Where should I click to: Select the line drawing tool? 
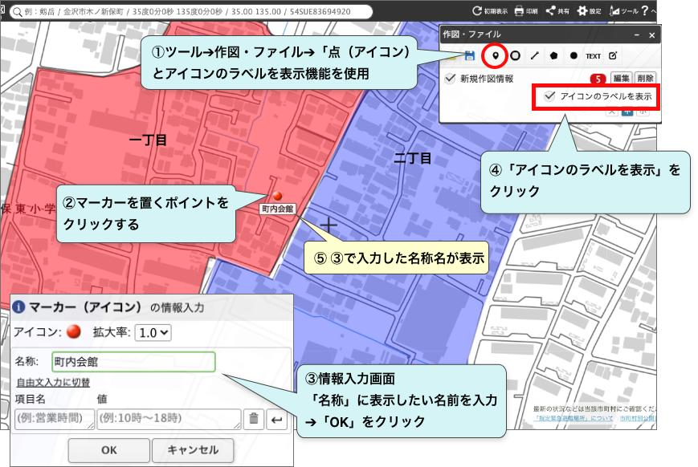point(535,56)
